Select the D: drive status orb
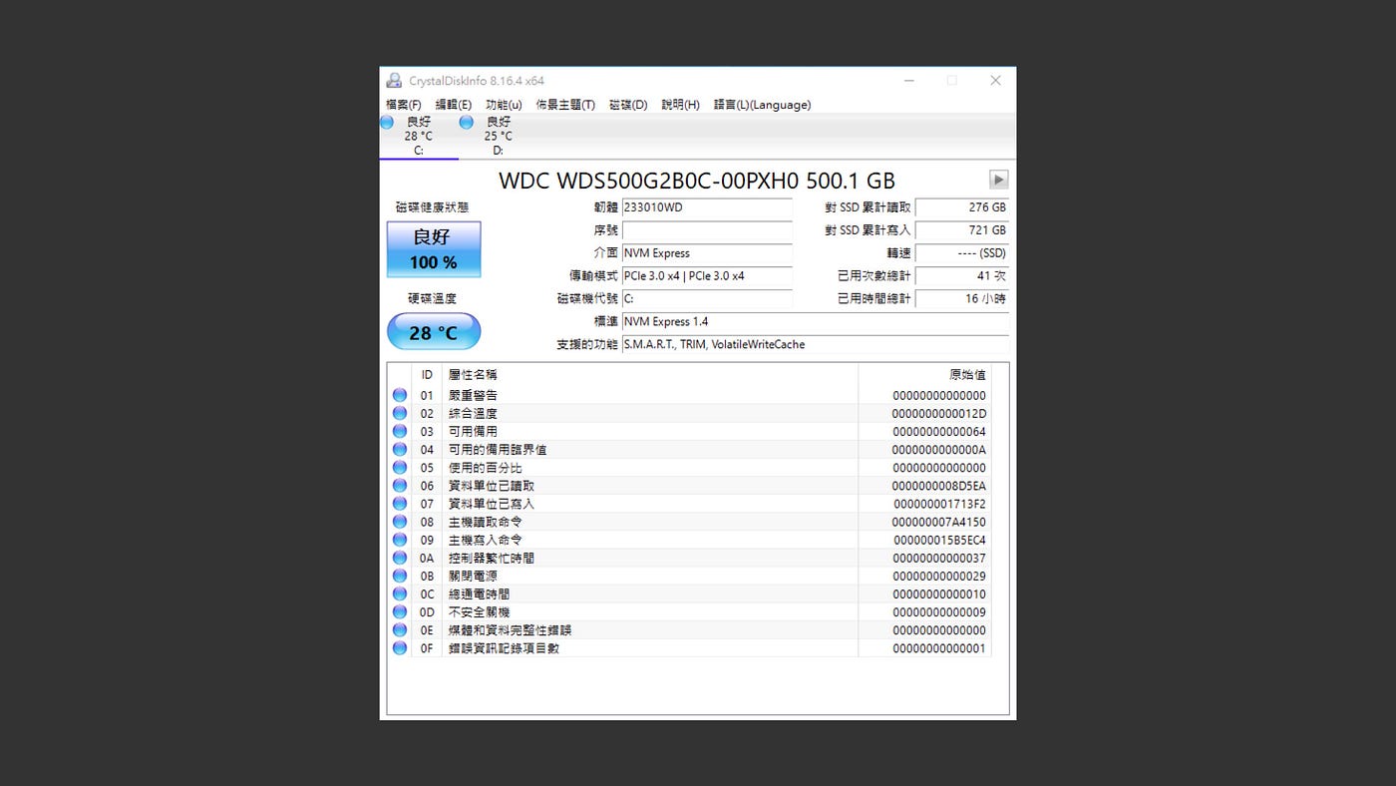Image resolution: width=1396 pixels, height=786 pixels. click(466, 122)
